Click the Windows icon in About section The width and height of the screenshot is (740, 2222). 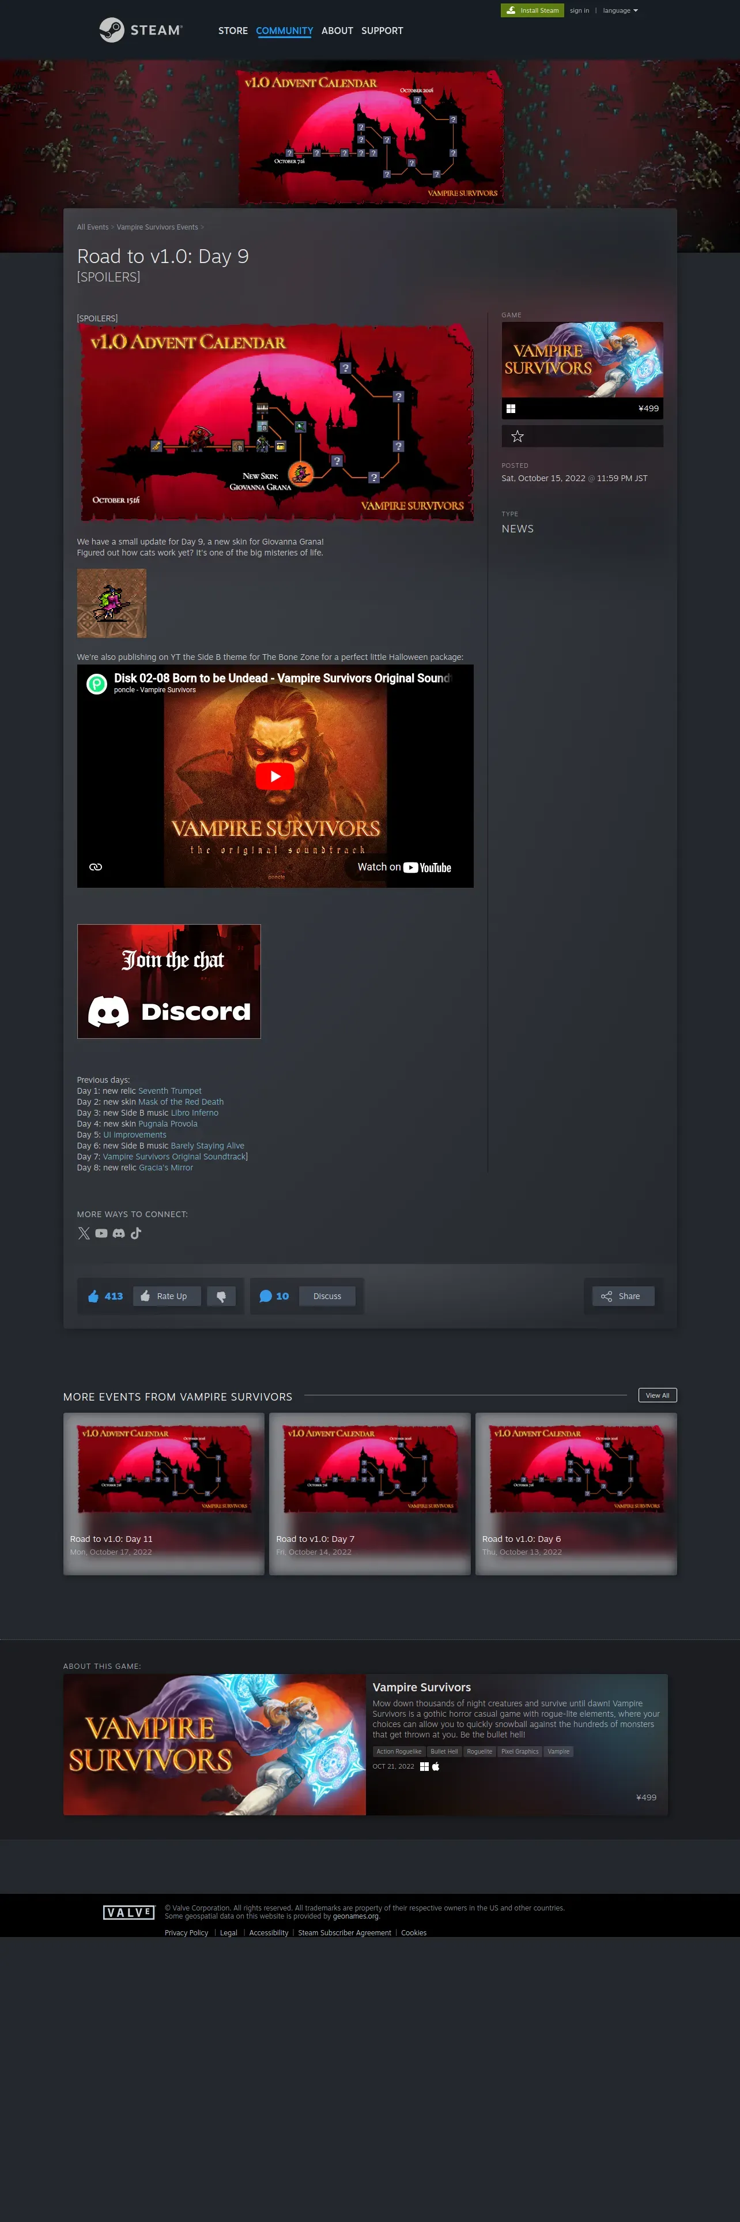[424, 1766]
